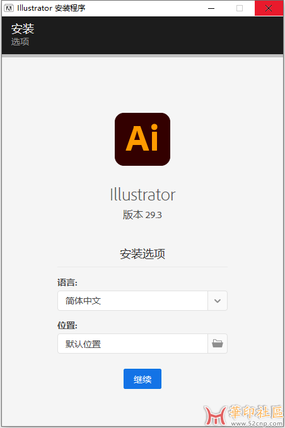Click the Illustrator product name text
The image size is (285, 428).
[x=142, y=195]
